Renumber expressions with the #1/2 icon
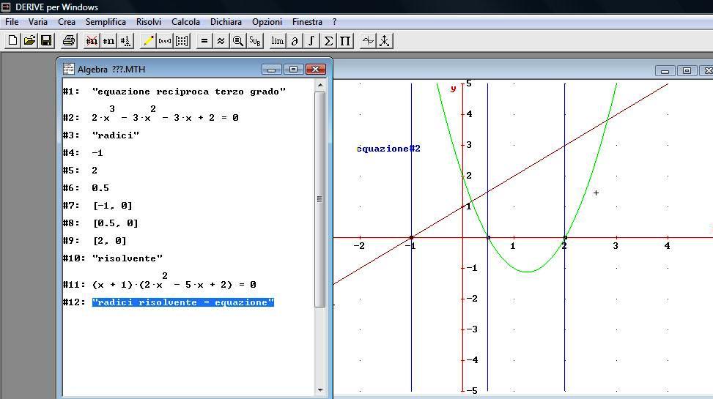 [x=125, y=41]
